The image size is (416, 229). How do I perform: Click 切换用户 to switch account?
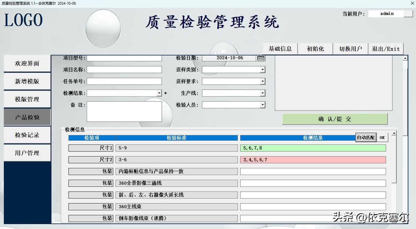click(x=350, y=49)
